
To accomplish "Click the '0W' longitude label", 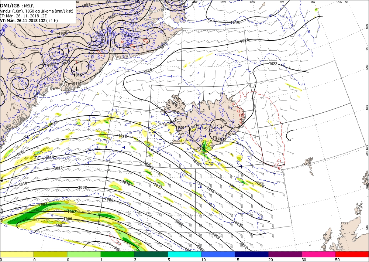I will click(x=313, y=2).
